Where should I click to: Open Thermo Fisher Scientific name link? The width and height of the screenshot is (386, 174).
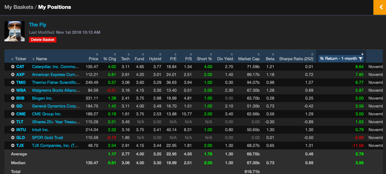tap(56, 83)
